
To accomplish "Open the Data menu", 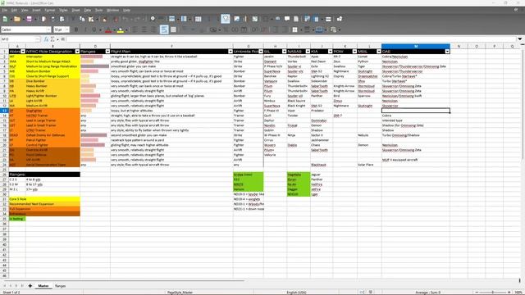I will [x=88, y=10].
